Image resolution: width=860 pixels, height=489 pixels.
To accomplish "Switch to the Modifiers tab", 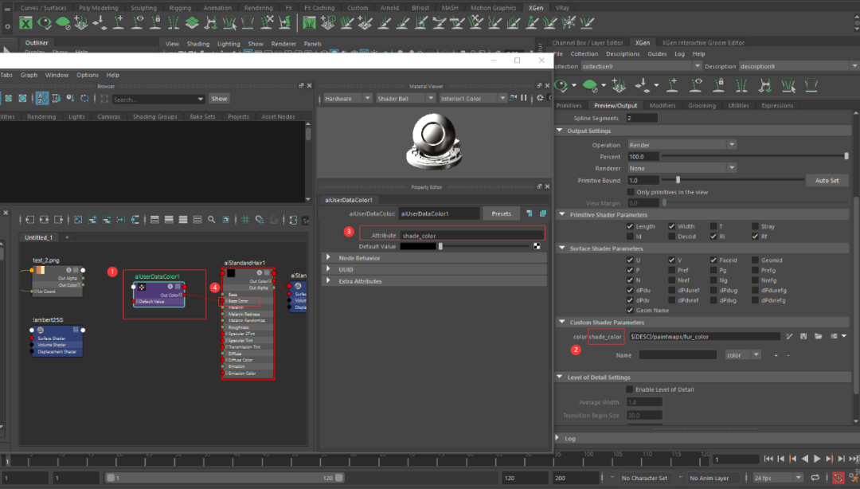I will point(663,105).
